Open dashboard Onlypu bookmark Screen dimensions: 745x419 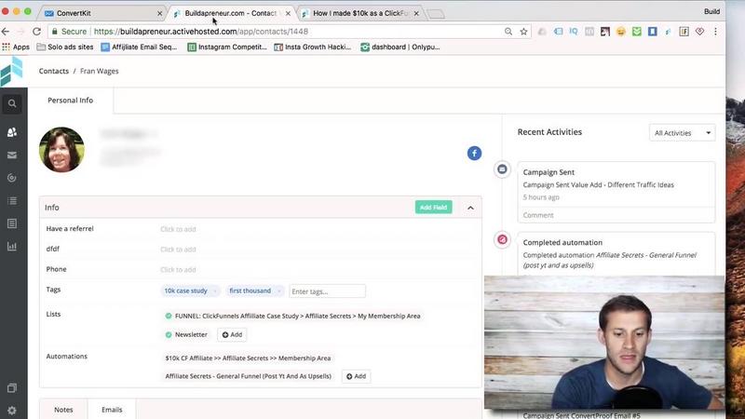tap(400, 47)
